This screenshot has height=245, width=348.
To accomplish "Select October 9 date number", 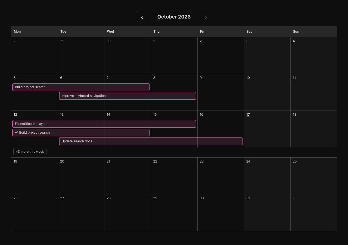I will click(201, 78).
